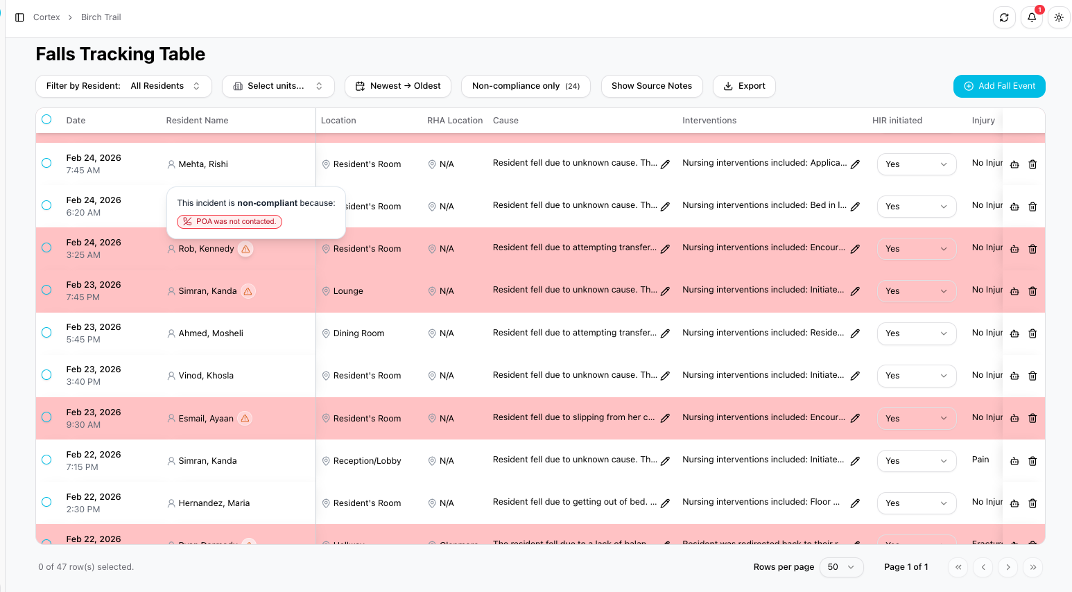Select the Mehta, Rishi row checkbox
Screen dimensions: 1072x592
(46, 163)
